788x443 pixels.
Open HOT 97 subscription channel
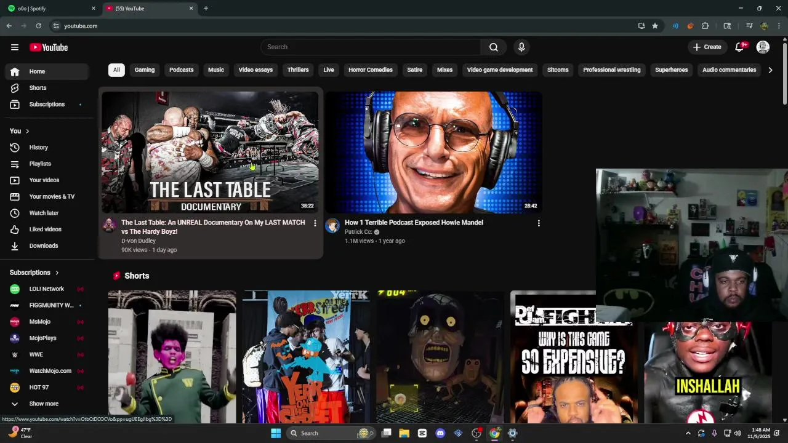click(x=47, y=388)
